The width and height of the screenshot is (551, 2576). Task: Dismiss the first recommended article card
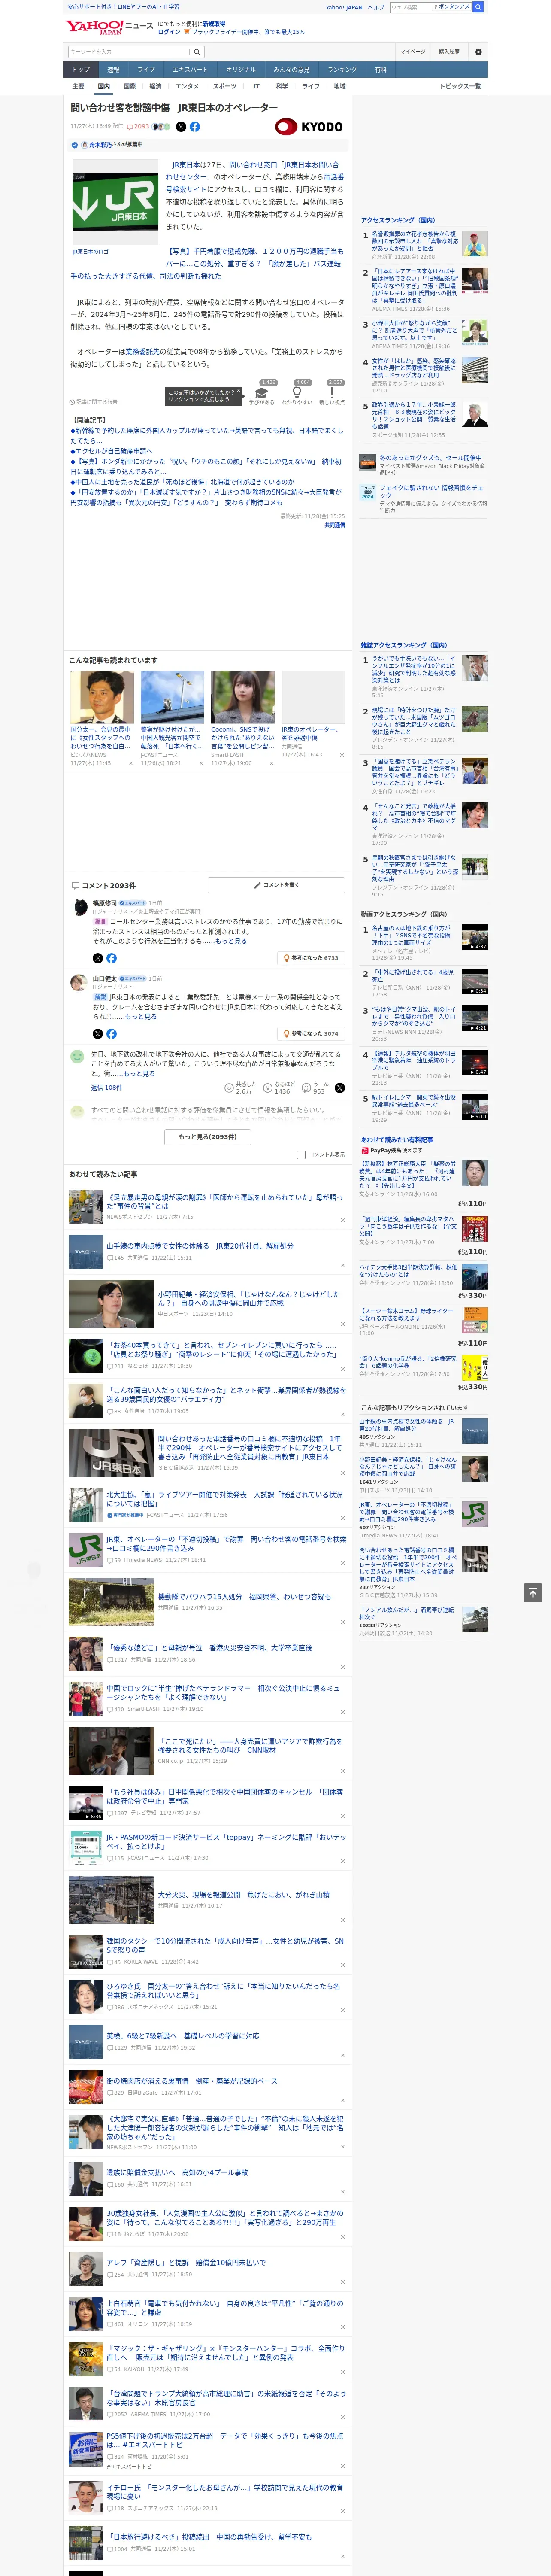130,763
